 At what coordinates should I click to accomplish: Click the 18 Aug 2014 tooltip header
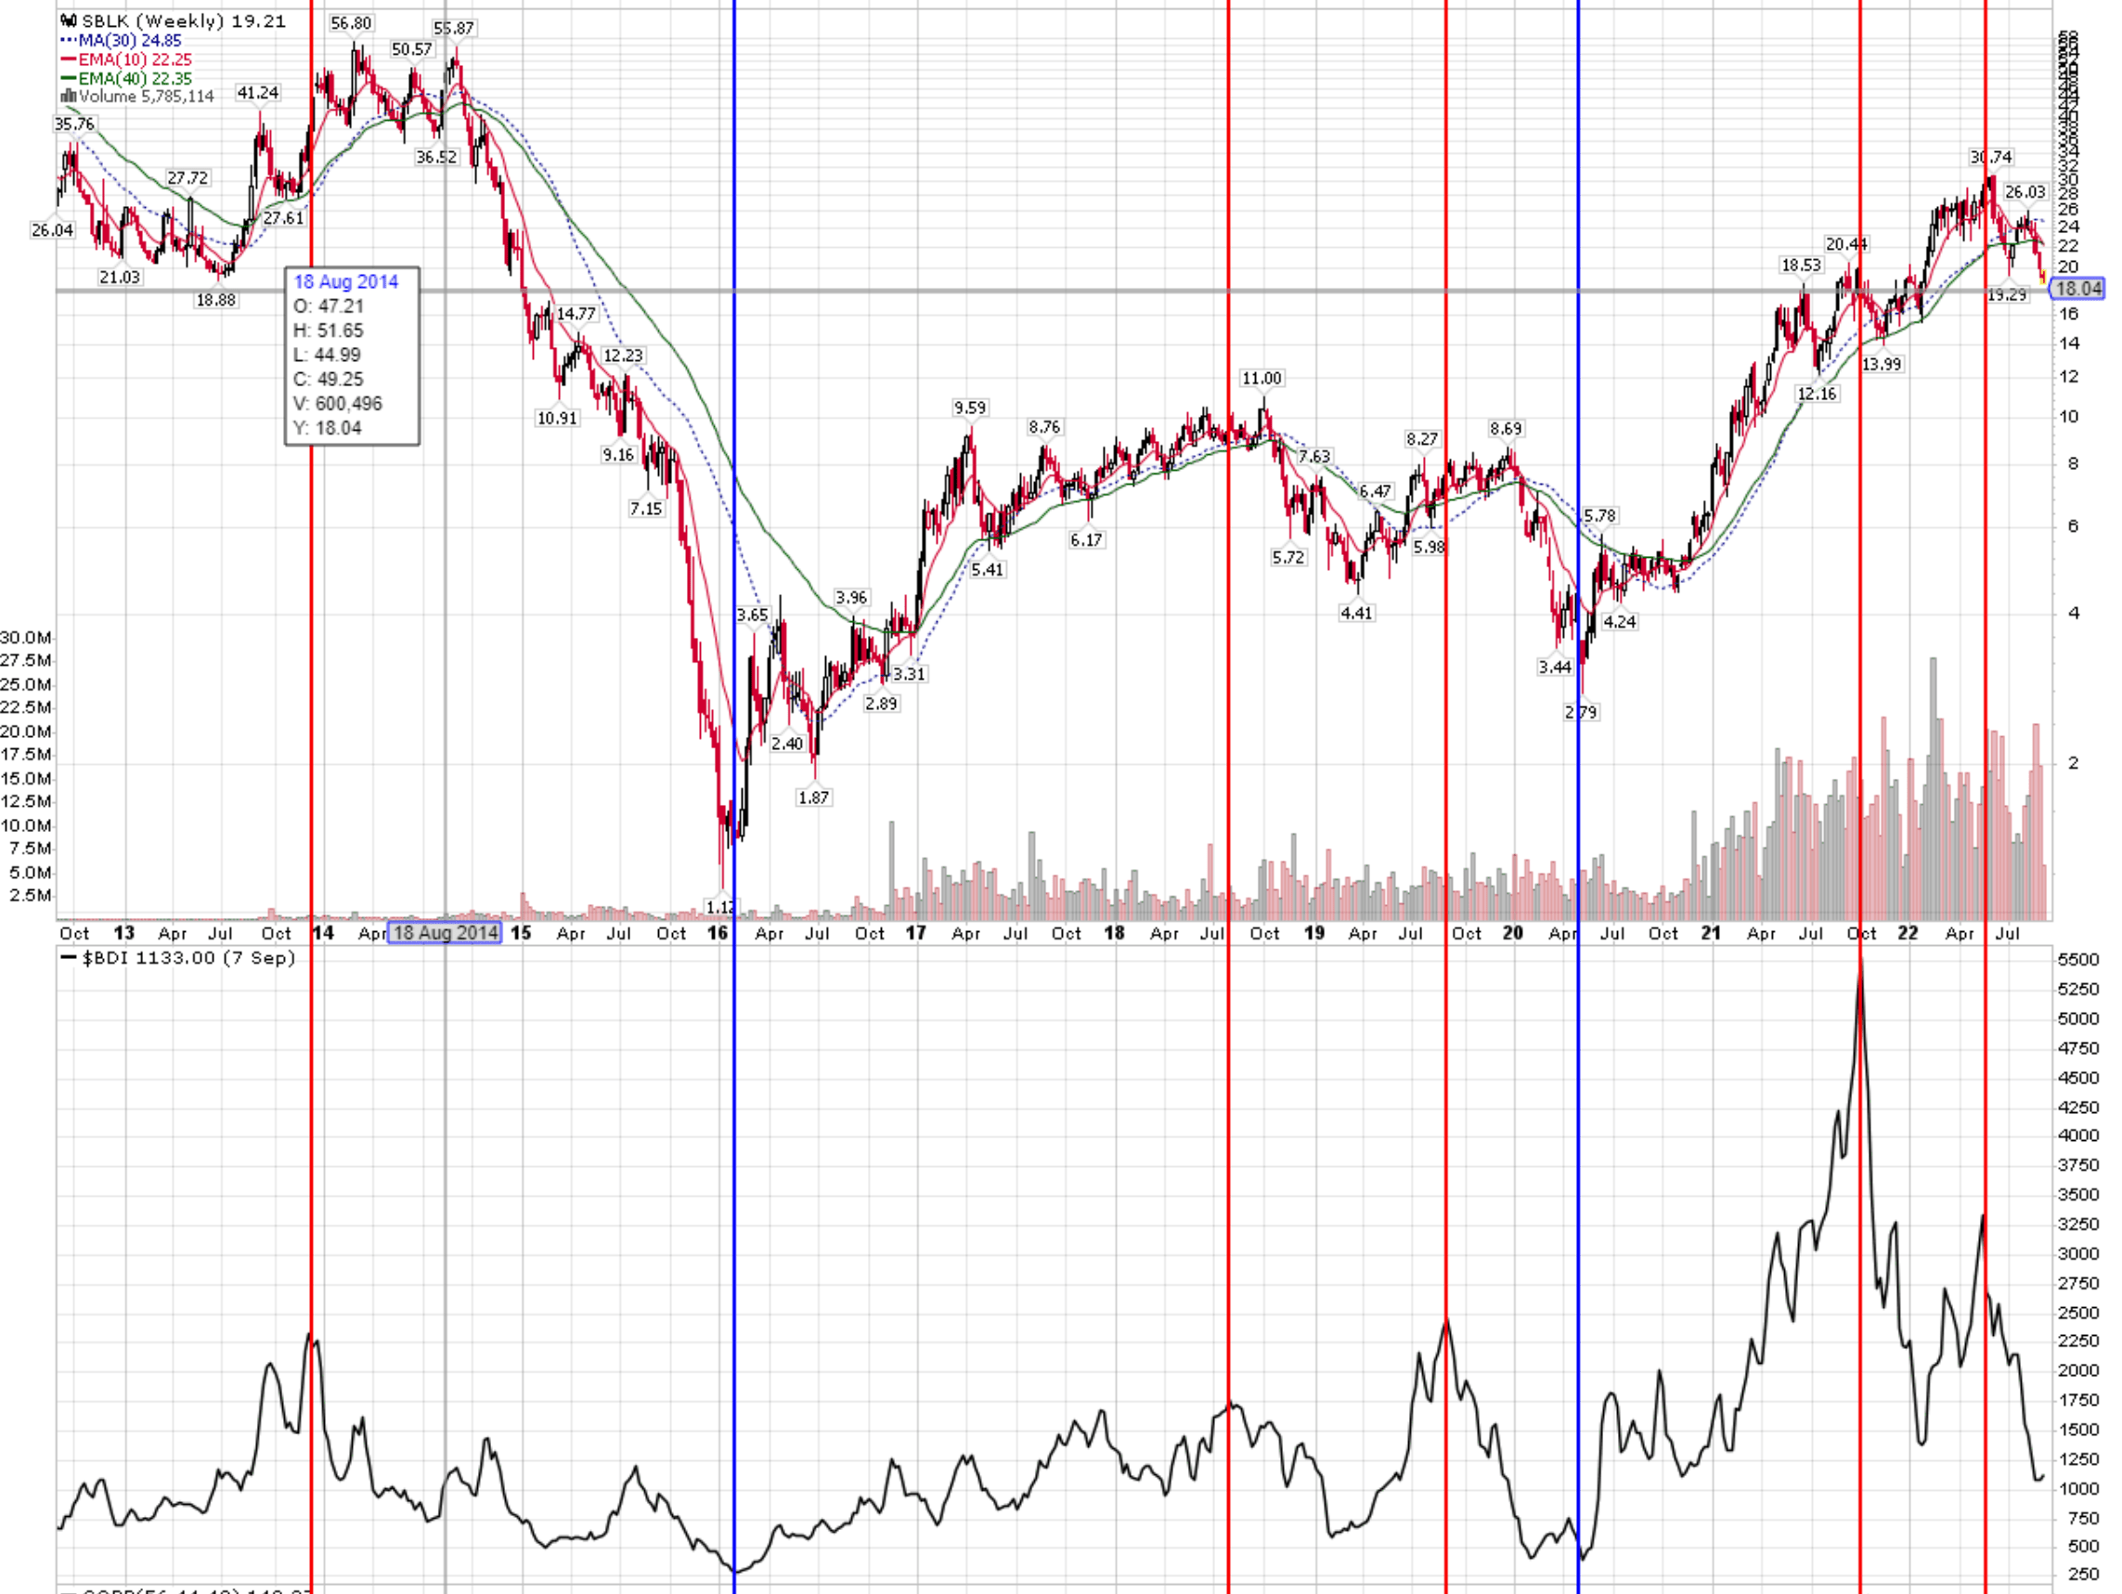[x=345, y=281]
